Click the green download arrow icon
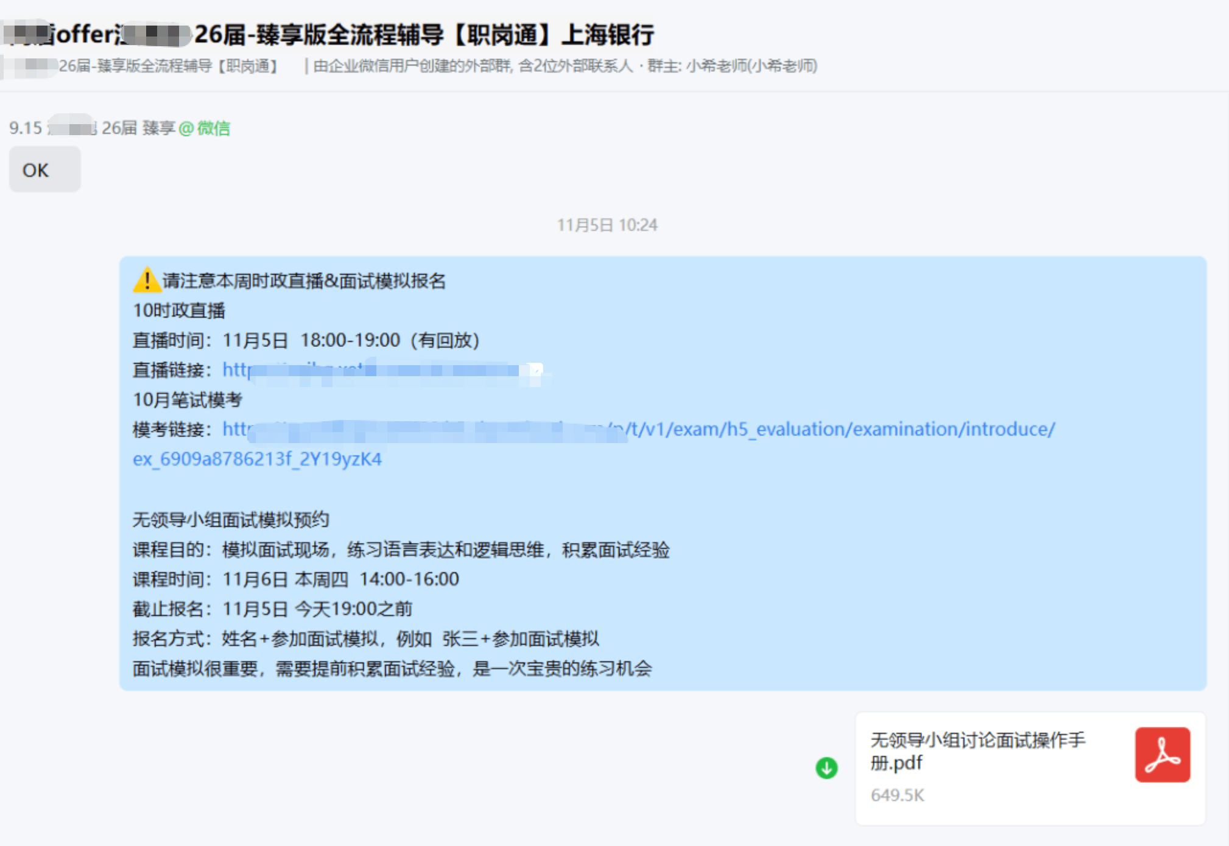The height and width of the screenshot is (846, 1229). tap(826, 767)
